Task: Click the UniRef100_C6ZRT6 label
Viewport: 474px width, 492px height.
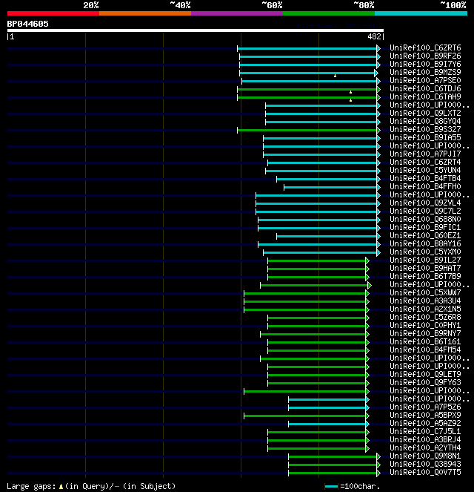Action: coord(425,47)
